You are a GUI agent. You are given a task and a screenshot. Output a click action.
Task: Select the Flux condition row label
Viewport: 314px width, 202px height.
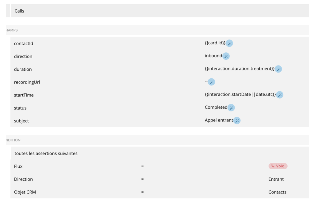(18, 166)
